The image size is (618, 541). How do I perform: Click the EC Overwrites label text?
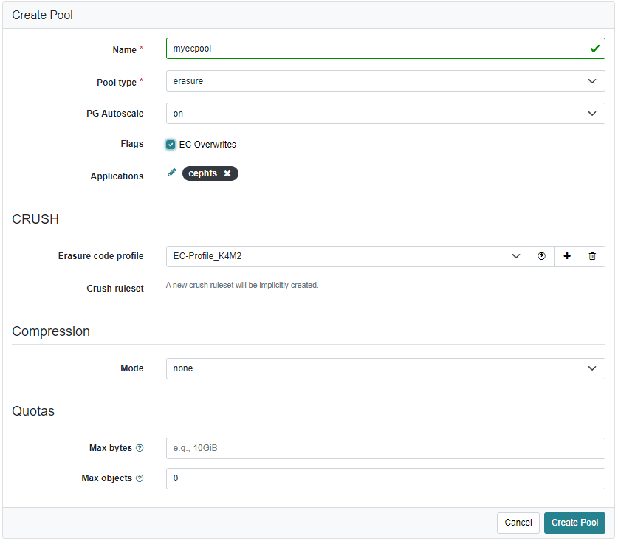(x=207, y=145)
